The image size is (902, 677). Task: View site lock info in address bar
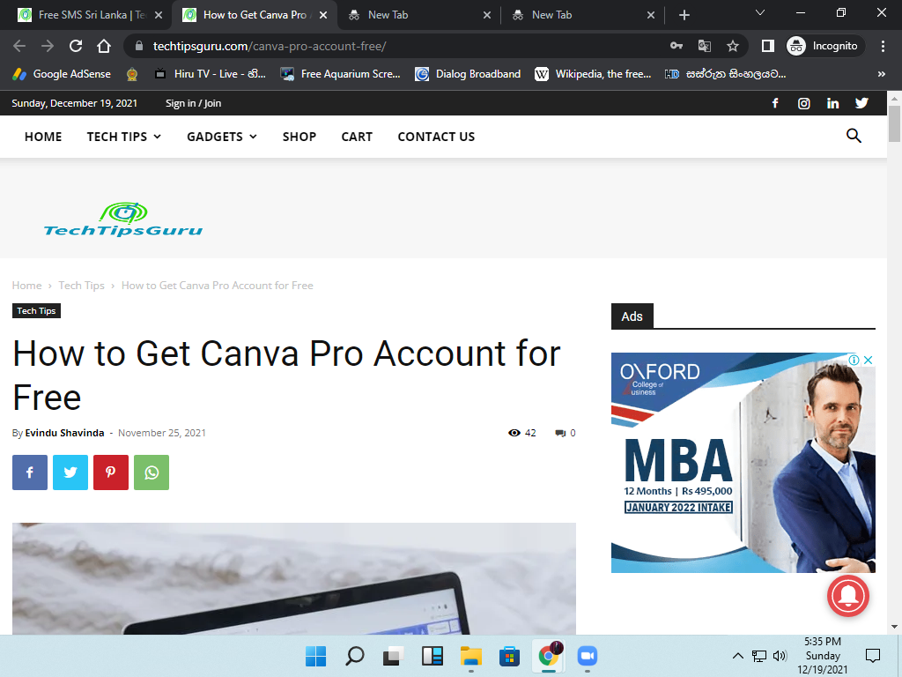tap(138, 46)
